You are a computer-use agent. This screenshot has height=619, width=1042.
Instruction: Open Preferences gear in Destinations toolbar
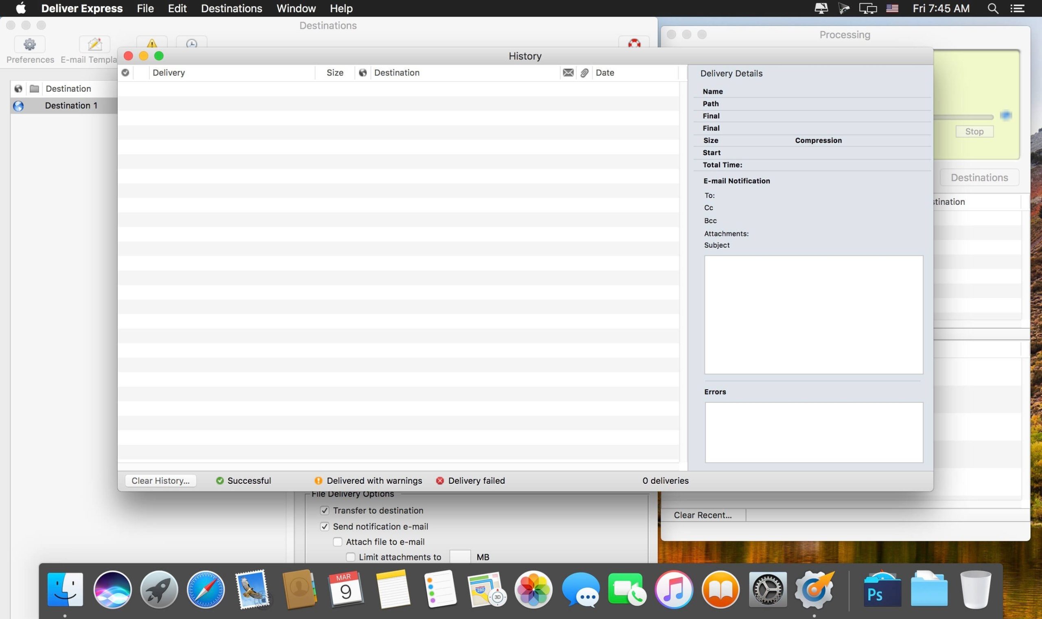coord(30,44)
